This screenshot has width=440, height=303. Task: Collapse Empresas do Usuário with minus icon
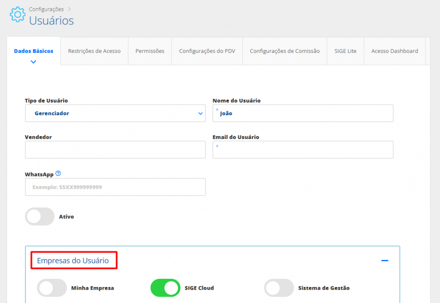point(385,260)
